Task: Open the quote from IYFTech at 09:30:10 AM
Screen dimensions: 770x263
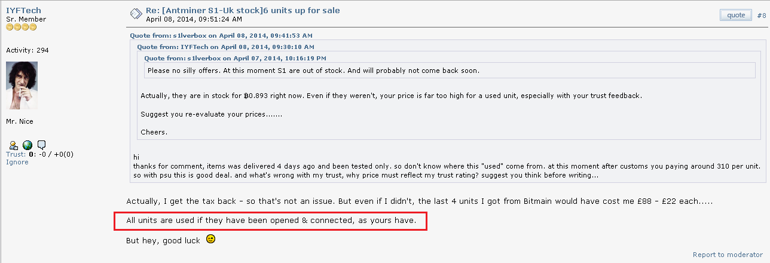Action: 225,47
